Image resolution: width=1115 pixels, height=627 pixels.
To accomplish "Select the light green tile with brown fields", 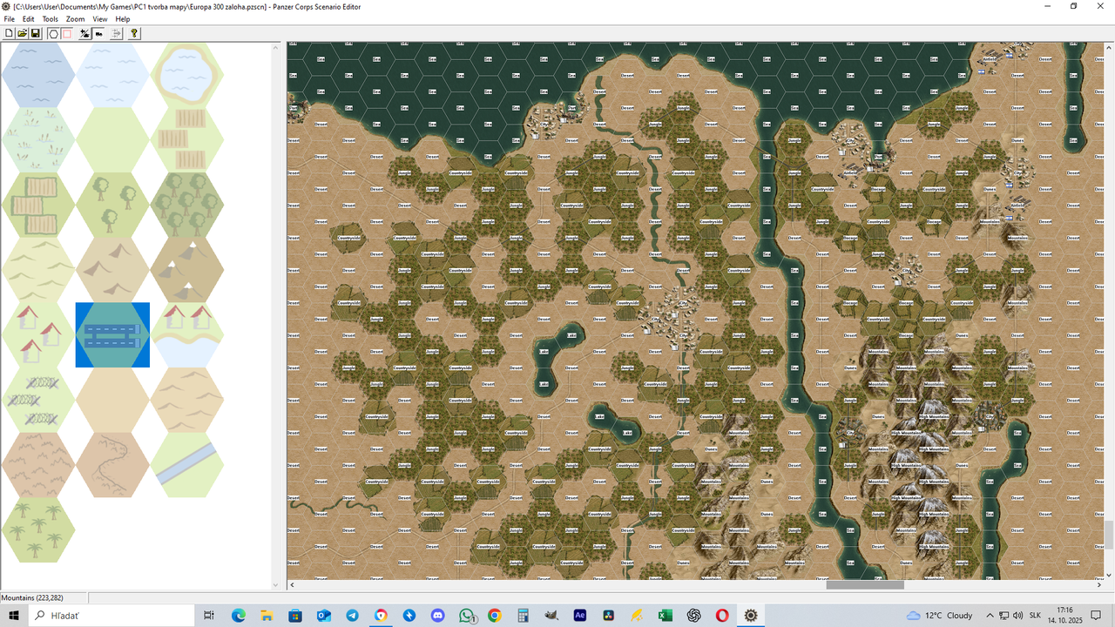I will pyautogui.click(x=187, y=139).
